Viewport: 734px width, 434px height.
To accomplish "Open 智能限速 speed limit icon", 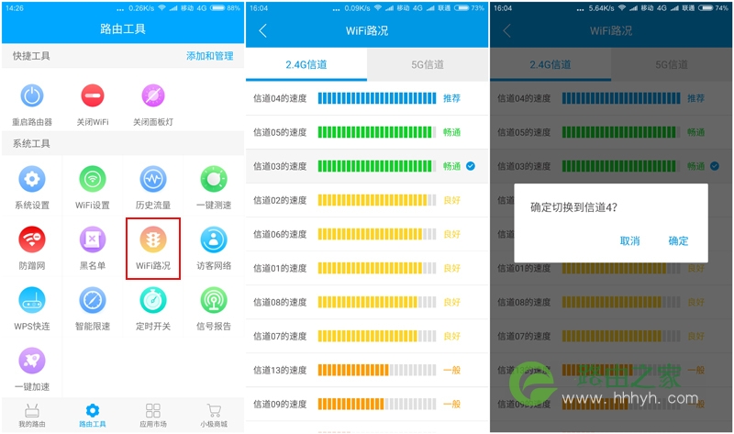I will 93,300.
